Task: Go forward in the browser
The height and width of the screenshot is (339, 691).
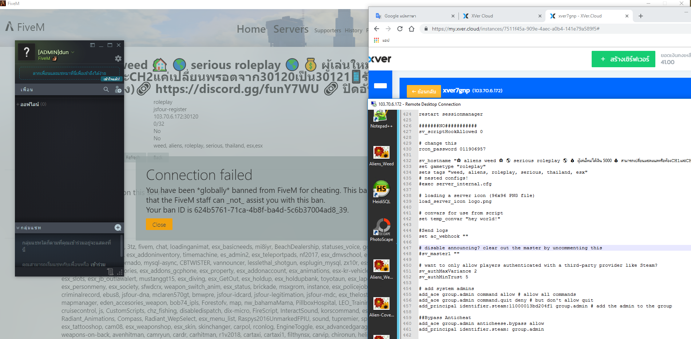Action: click(x=388, y=29)
